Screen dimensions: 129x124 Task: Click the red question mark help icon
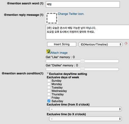[126, 43]
